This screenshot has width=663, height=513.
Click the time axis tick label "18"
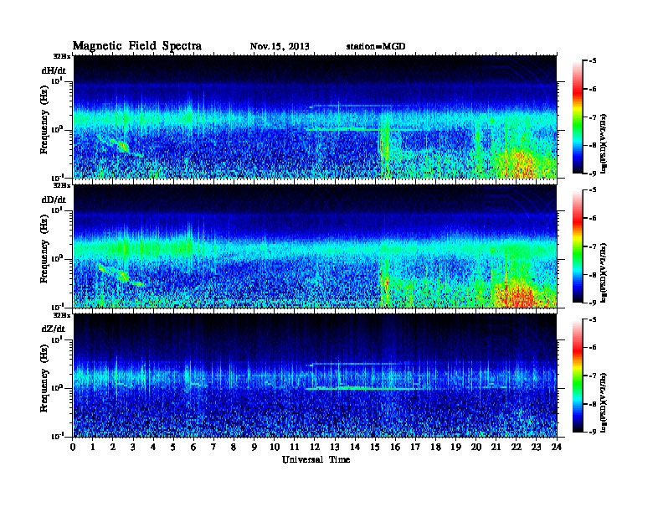coord(435,448)
